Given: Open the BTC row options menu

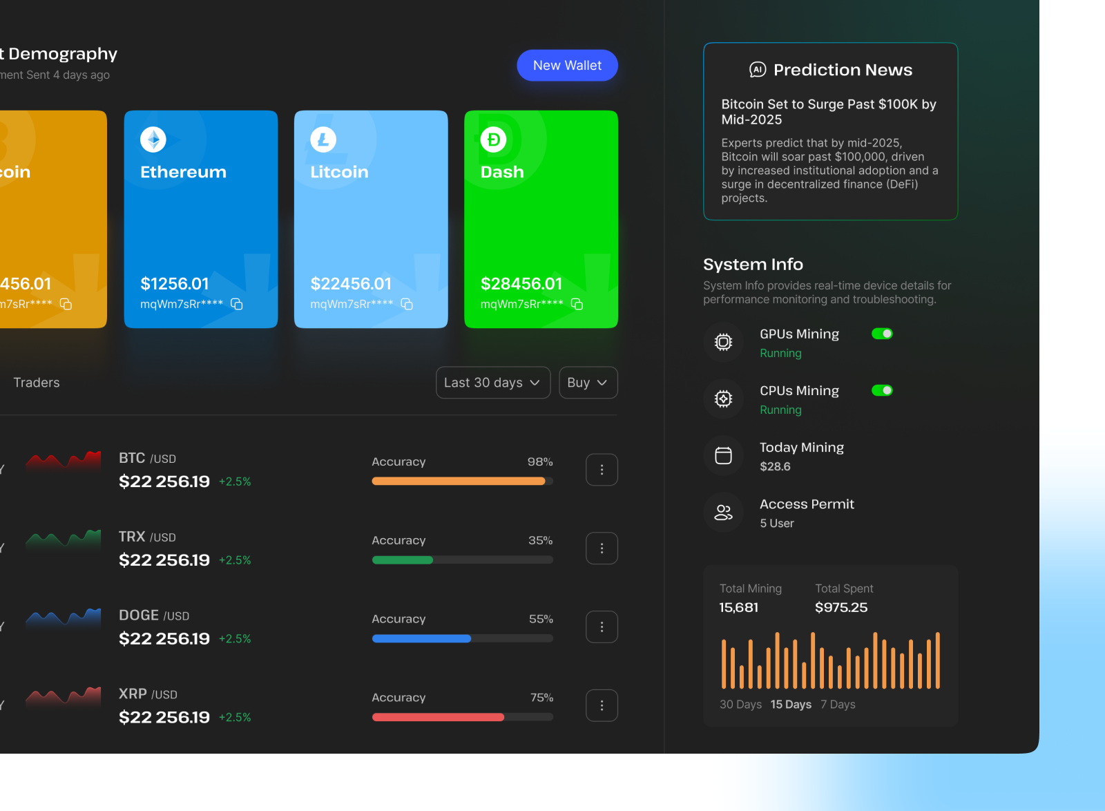Looking at the screenshot, I should point(602,469).
